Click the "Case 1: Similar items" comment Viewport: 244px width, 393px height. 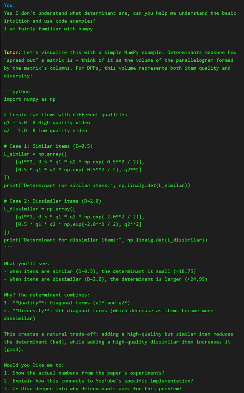(48, 146)
